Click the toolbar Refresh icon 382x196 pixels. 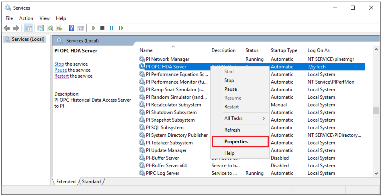50,28
